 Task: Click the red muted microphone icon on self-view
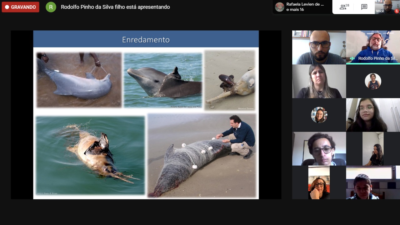[x=397, y=11]
